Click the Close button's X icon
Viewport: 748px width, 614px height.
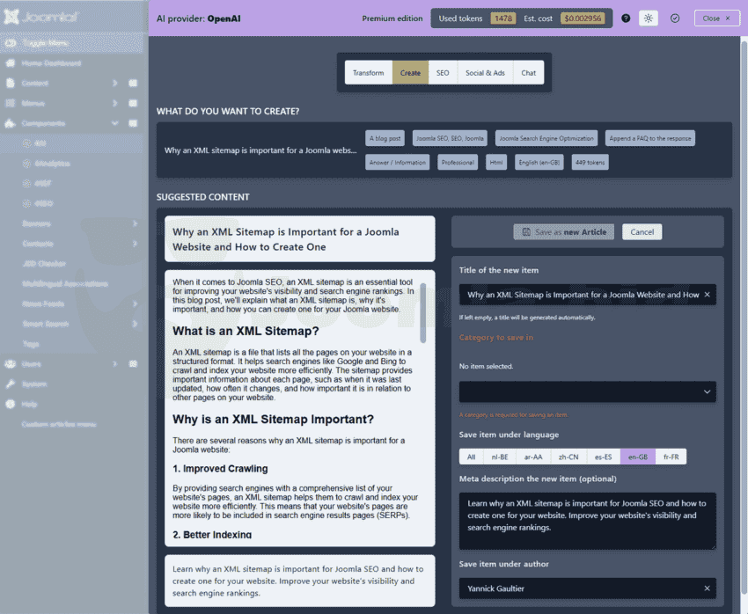[728, 18]
